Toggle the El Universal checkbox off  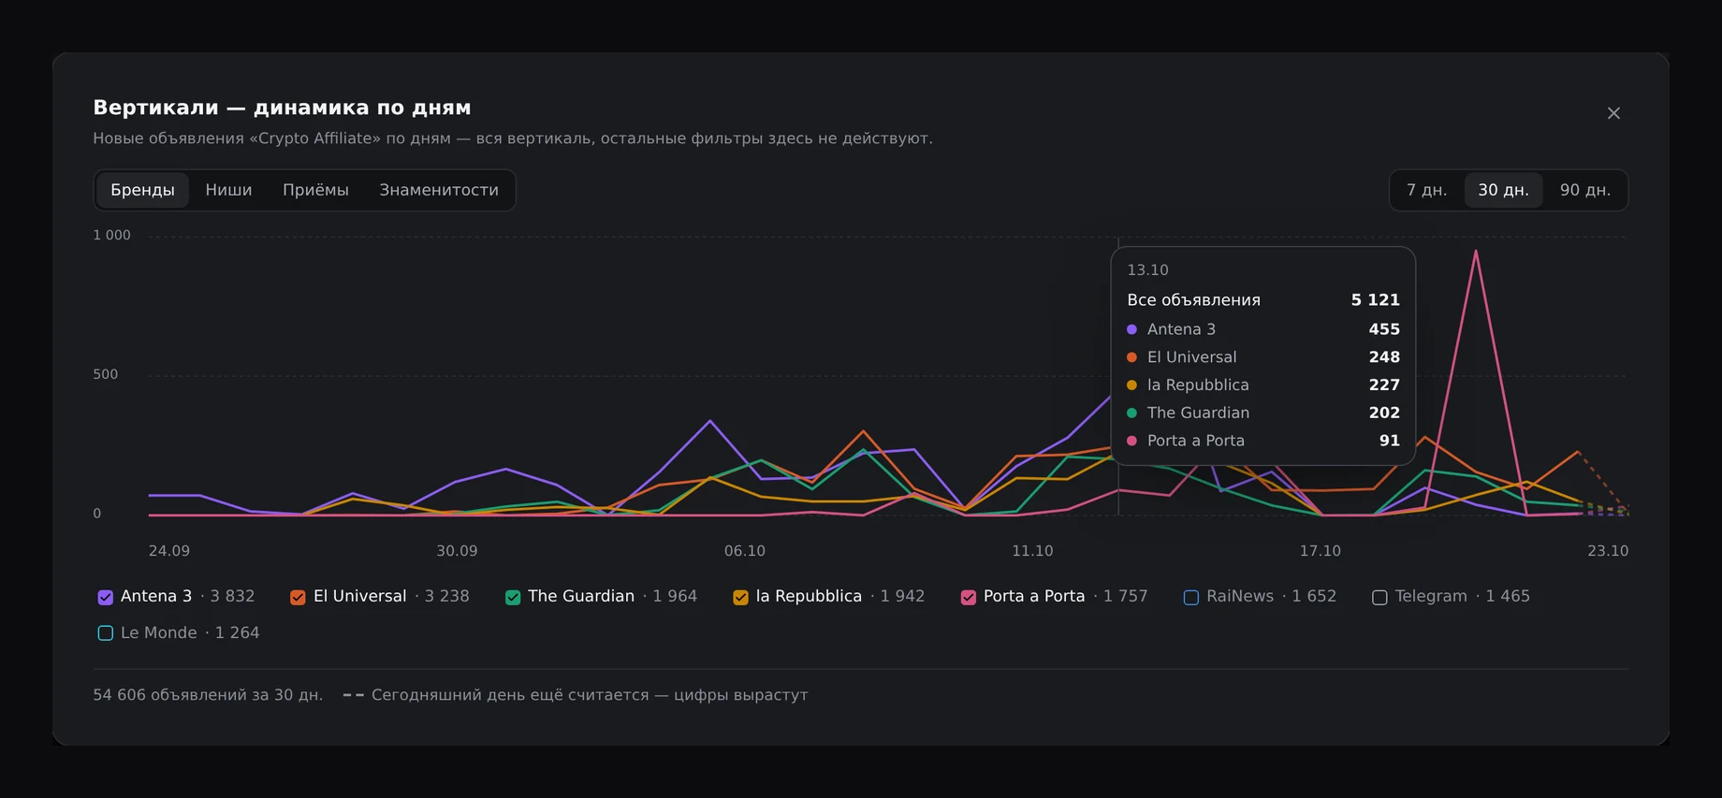(298, 597)
